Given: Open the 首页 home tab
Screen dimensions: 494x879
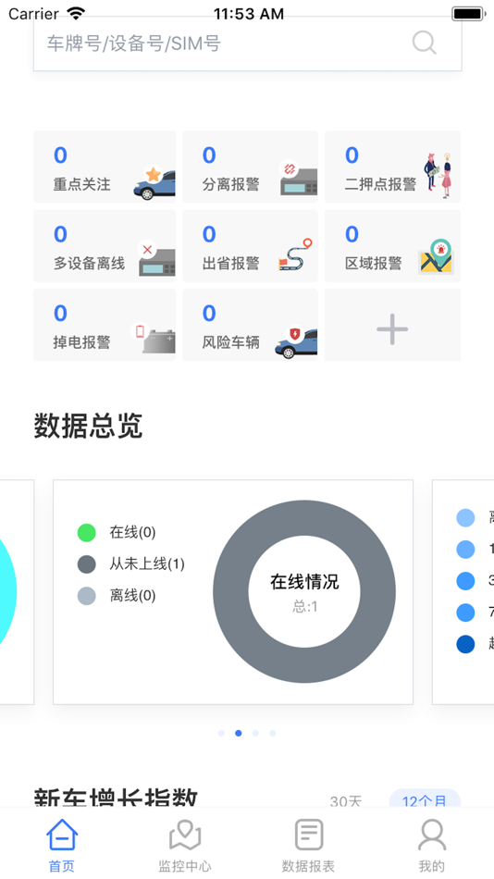Looking at the screenshot, I should [62, 846].
